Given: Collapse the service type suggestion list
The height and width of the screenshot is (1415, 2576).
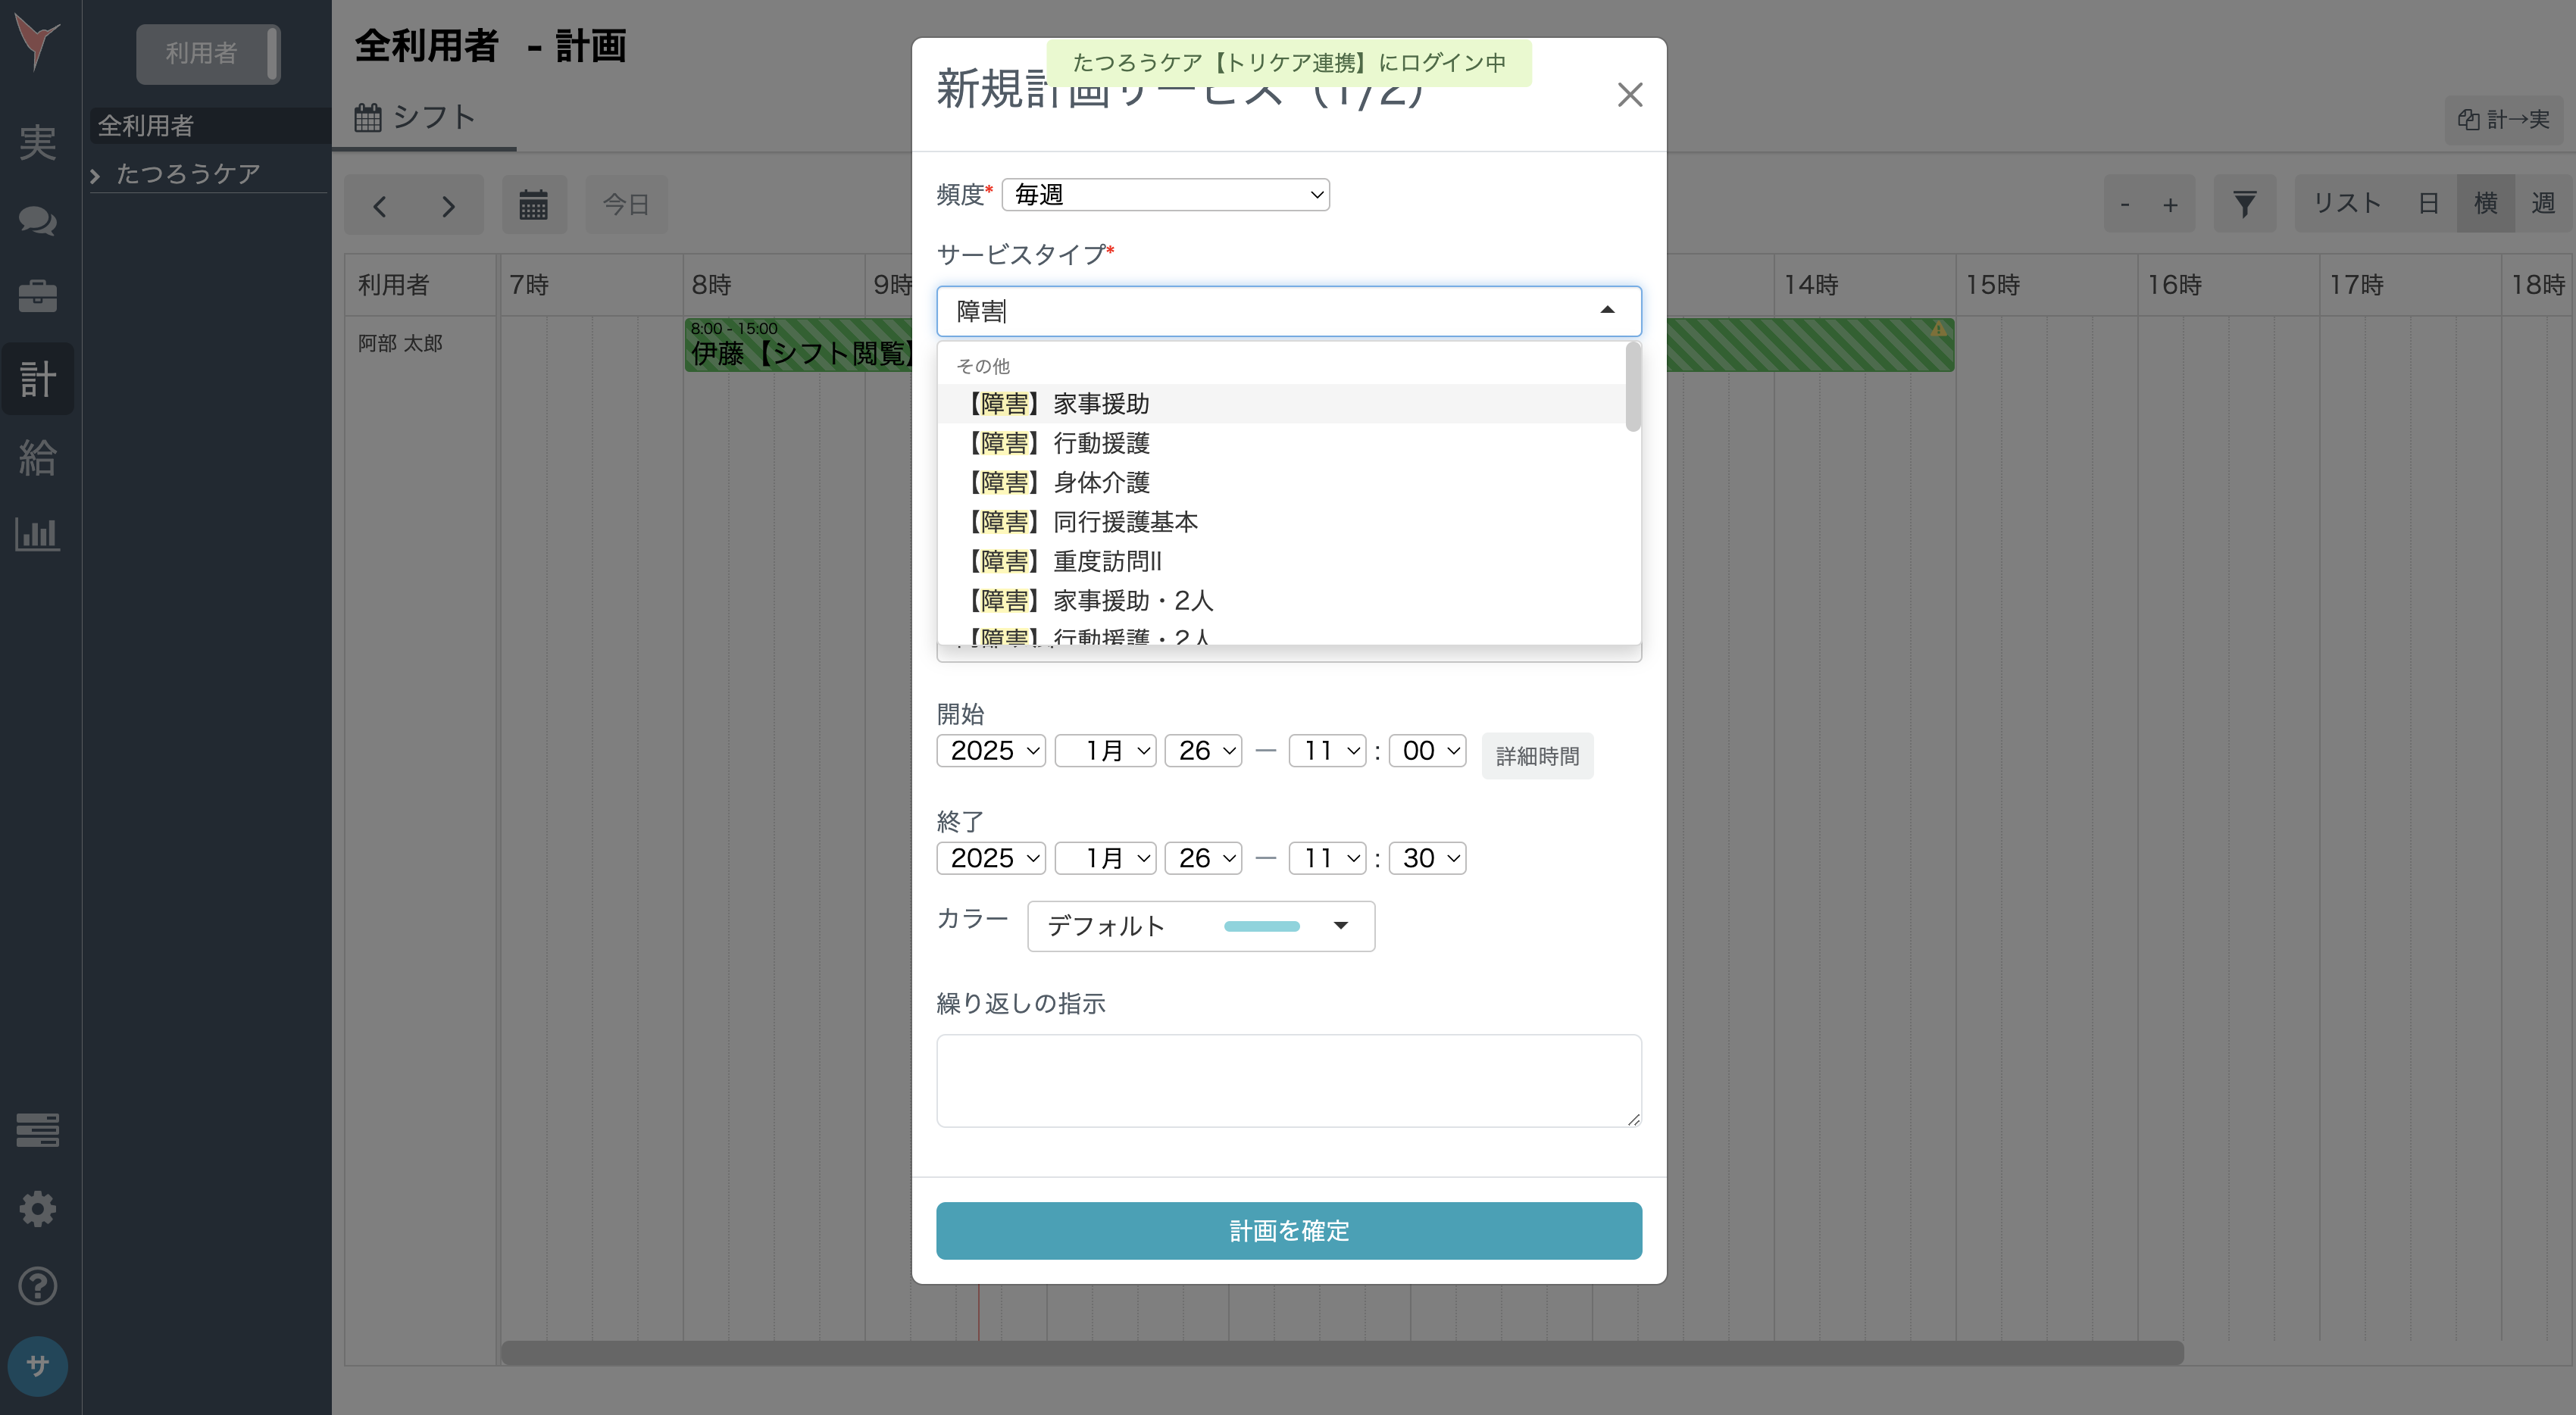Looking at the screenshot, I should pos(1607,310).
